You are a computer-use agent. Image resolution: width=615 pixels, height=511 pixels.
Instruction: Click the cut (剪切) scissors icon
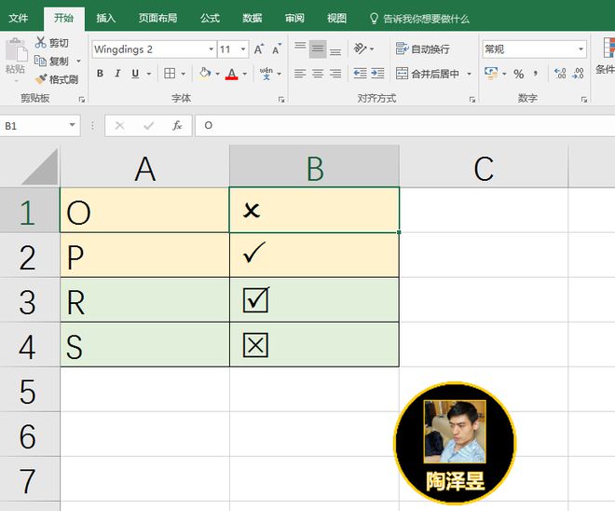coord(41,43)
